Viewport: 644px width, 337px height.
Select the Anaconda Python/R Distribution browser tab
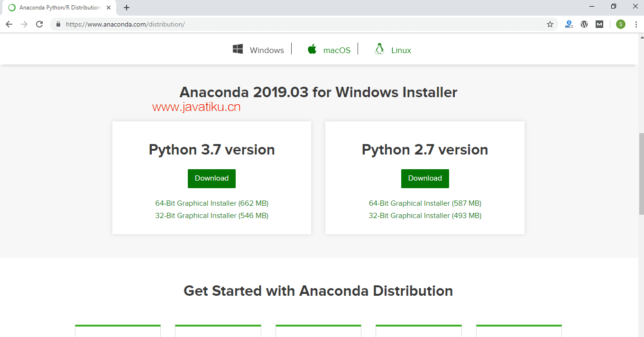[60, 8]
